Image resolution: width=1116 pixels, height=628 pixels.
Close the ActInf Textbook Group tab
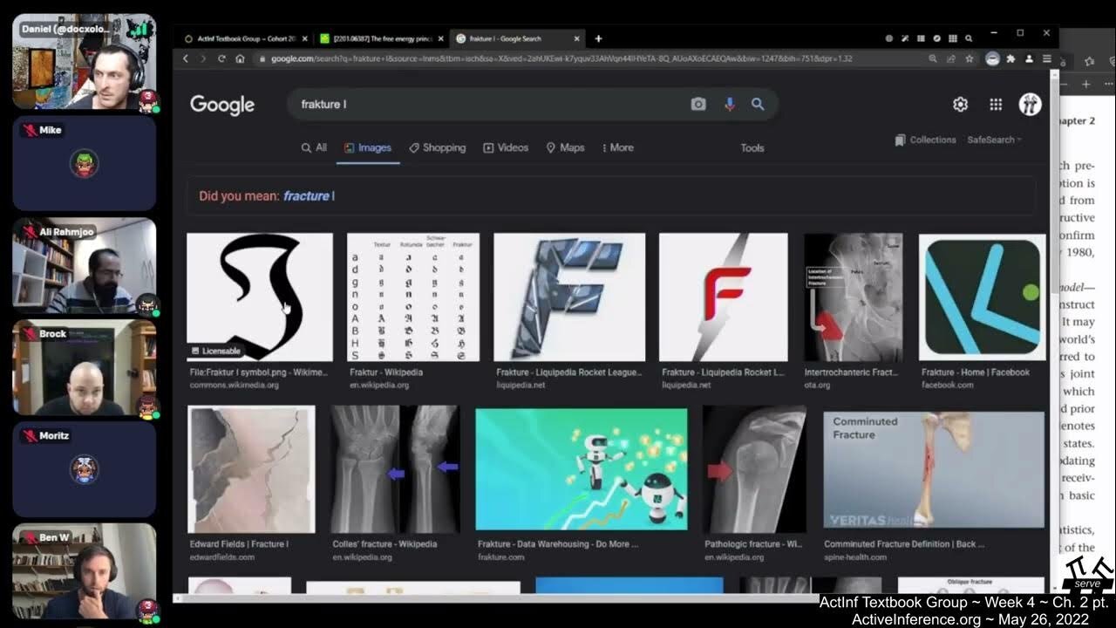pyautogui.click(x=304, y=38)
